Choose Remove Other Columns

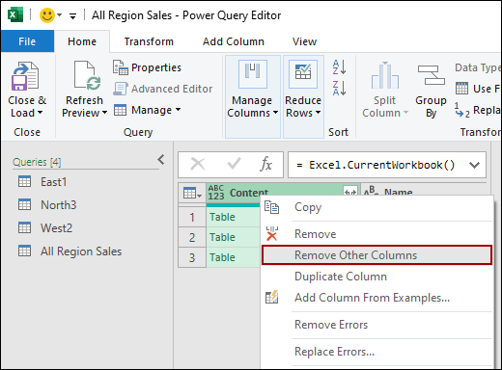click(376, 255)
